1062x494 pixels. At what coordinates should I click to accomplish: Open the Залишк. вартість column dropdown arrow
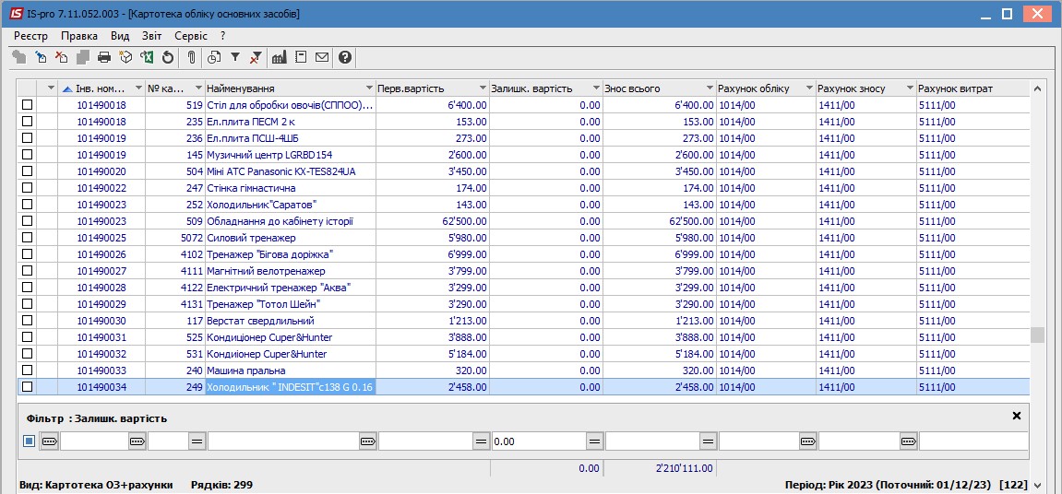[596, 88]
